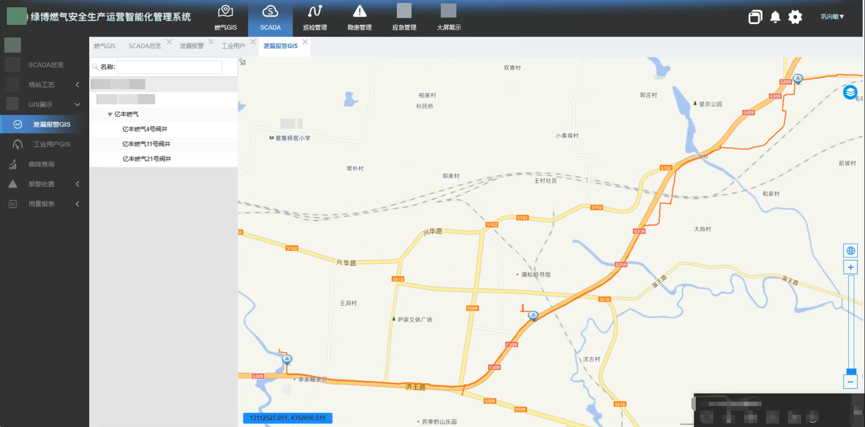The width and height of the screenshot is (865, 427).
Task: Click the map zoom slider handle
Action: [851, 371]
